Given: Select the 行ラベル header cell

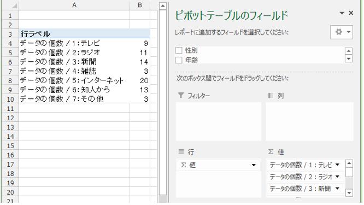Looking at the screenshot, I should [74, 34].
